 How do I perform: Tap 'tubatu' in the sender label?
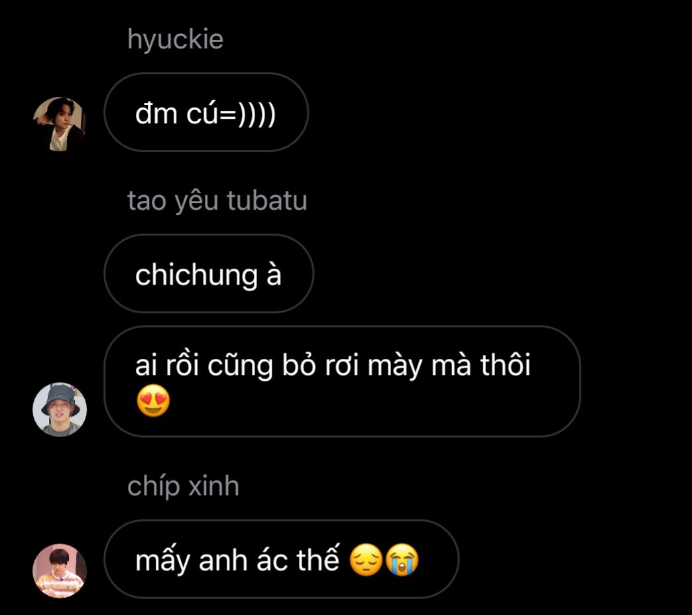267,200
